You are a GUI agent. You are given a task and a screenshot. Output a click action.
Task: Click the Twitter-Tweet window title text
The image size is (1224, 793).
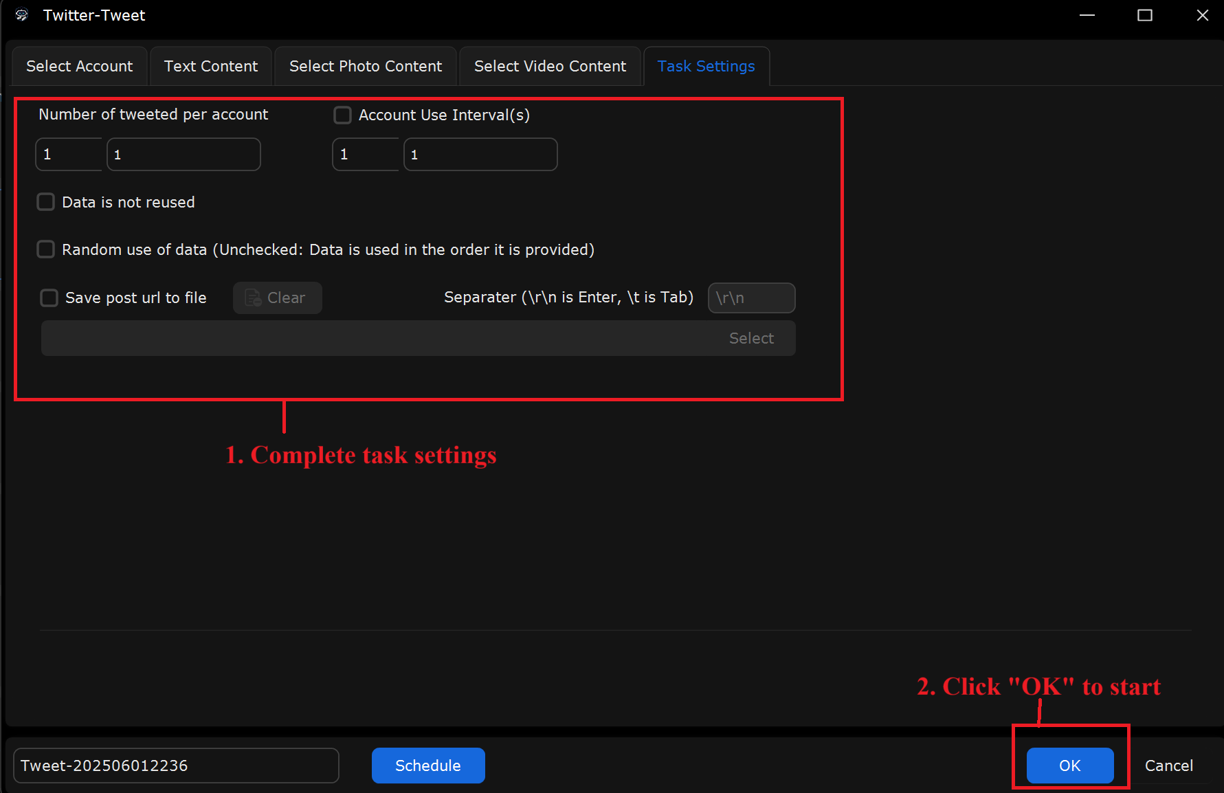[94, 15]
